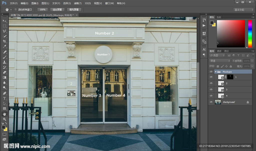Viewport: 256px width, 151px height.
Task: Select the Eraser tool
Action: point(4,72)
